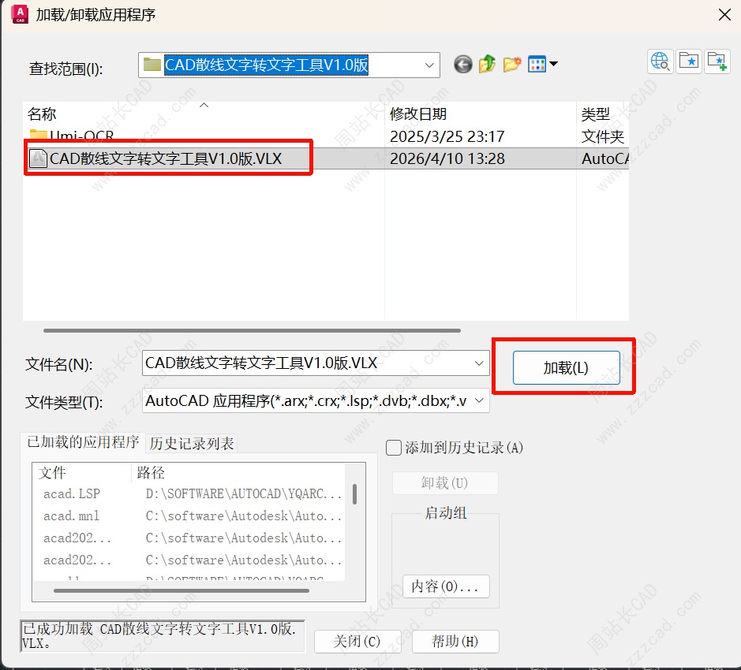Click the 加载(L) button
Image resolution: width=741 pixels, height=670 pixels.
[x=566, y=367]
